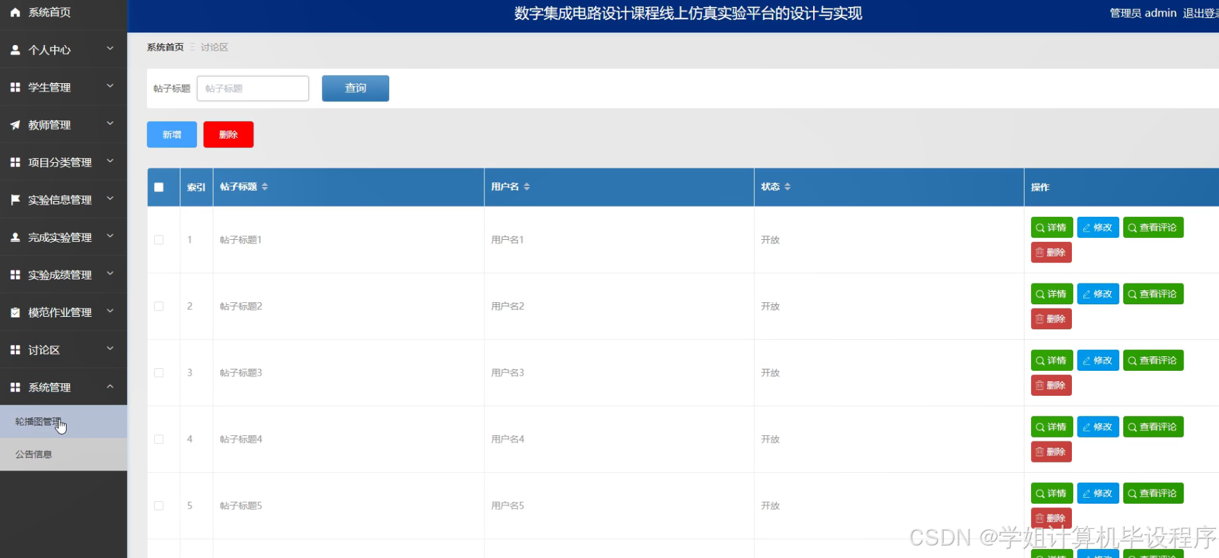Image resolution: width=1219 pixels, height=558 pixels.
Task: Click 修改 for 帖子标题1 row
Action: click(1098, 227)
